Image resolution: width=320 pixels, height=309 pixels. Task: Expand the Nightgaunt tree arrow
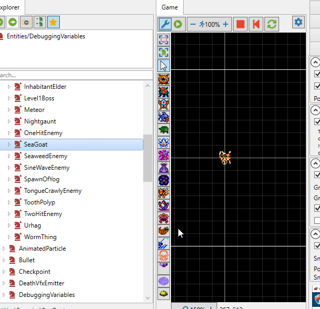click(9, 121)
